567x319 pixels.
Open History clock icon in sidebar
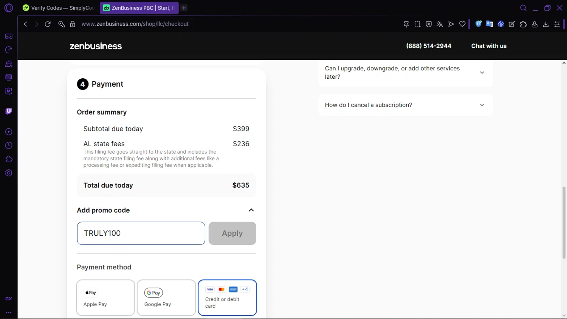click(x=9, y=146)
